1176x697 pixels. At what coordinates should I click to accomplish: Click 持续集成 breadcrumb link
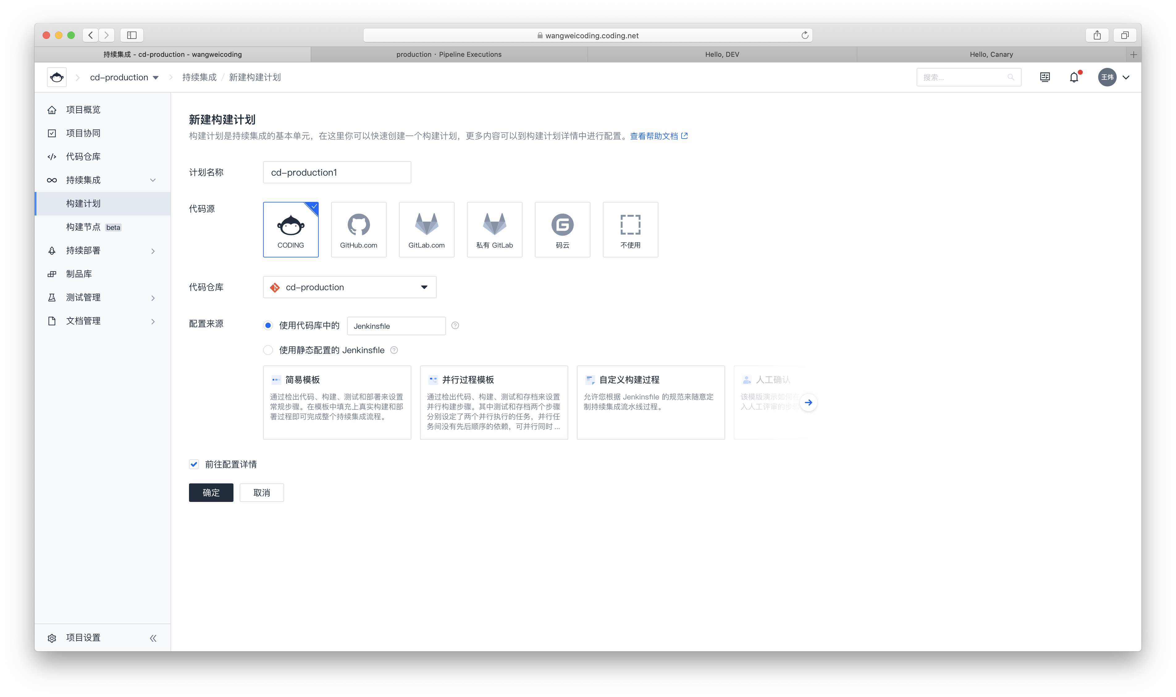(199, 77)
